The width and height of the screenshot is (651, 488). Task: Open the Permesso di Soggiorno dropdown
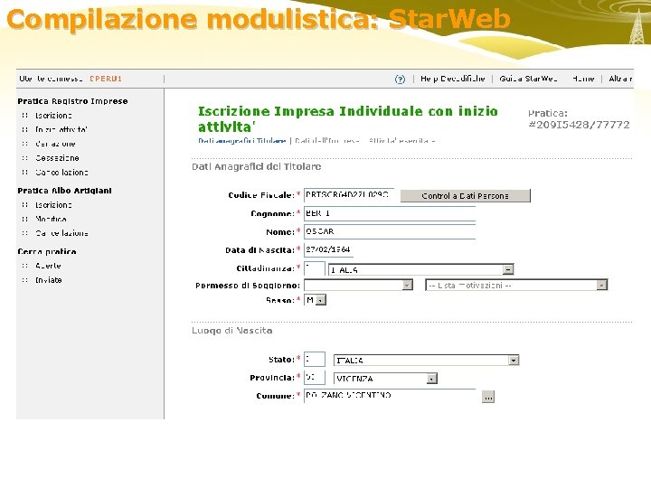pyautogui.click(x=358, y=285)
